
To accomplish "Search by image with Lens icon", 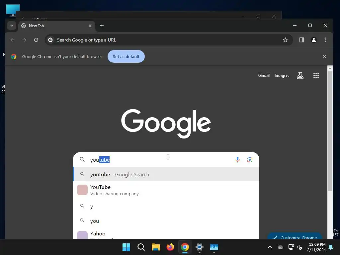I will point(250,160).
